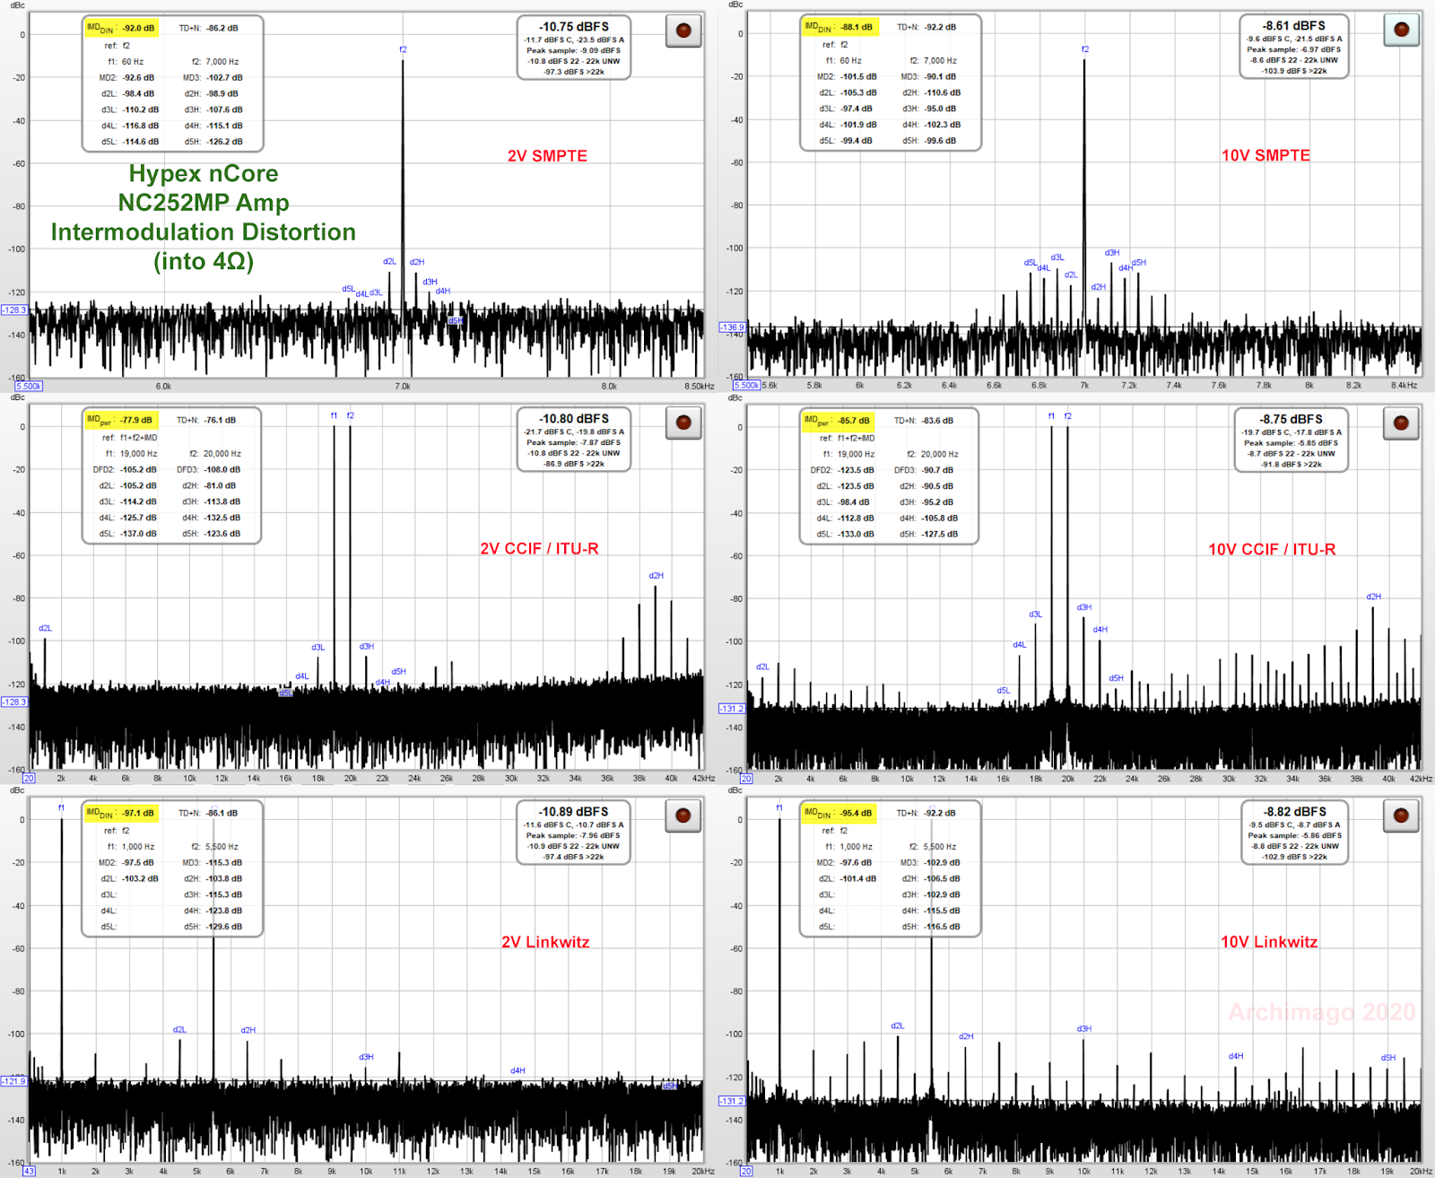The image size is (1435, 1178).
Task: Start recording in the 10V CCIF / ITU-R graph
Action: (x=1401, y=423)
